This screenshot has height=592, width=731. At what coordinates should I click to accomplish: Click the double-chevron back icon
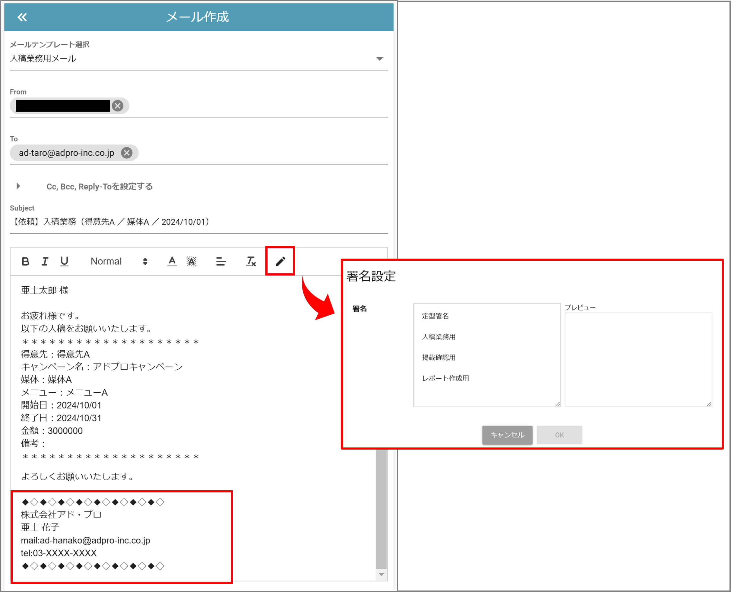pyautogui.click(x=22, y=17)
